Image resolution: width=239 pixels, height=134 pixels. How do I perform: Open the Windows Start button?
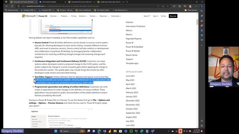[x=56, y=131]
